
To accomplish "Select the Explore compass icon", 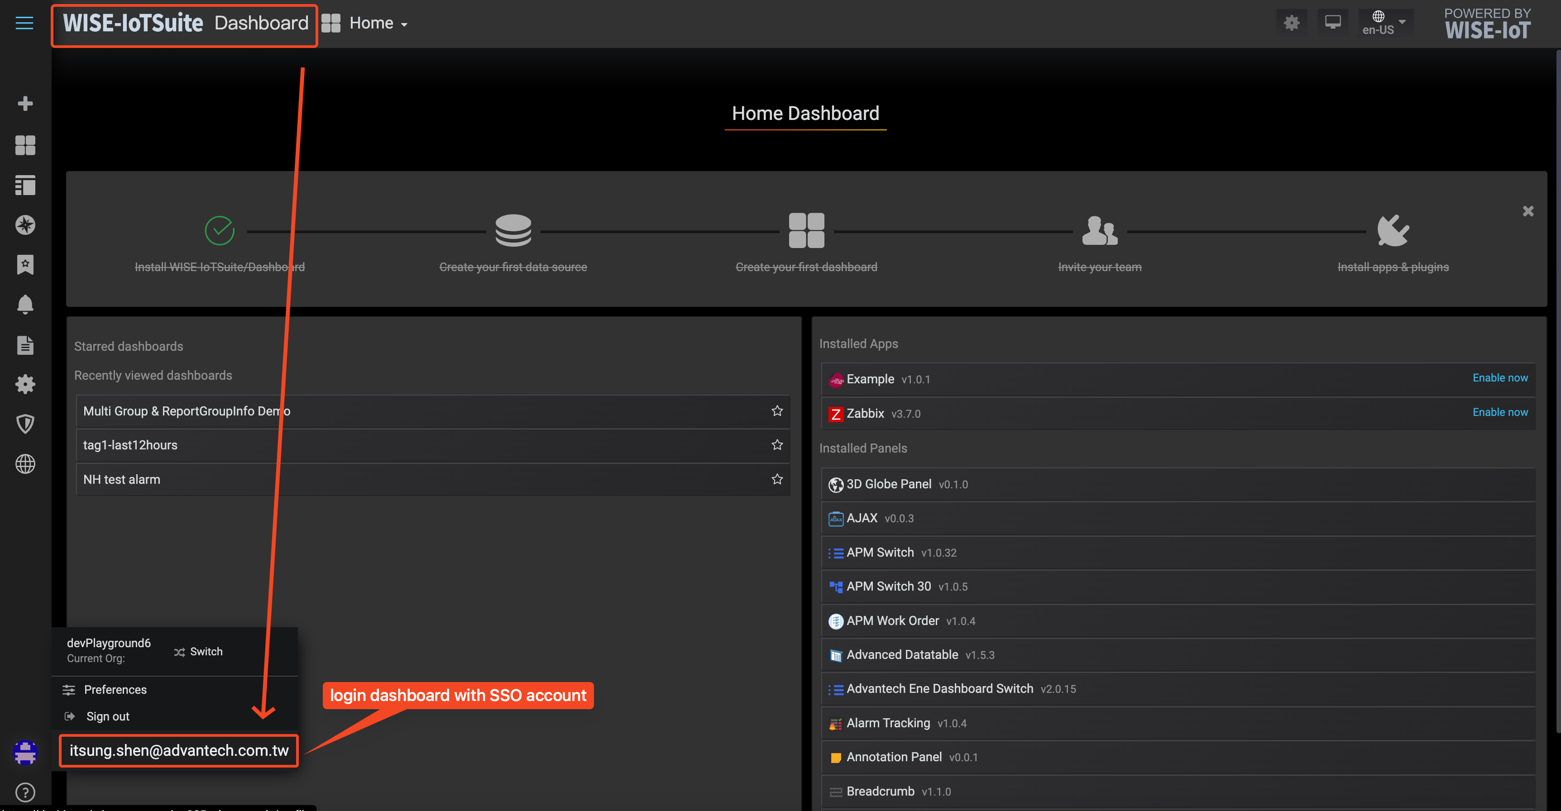I will 25,225.
